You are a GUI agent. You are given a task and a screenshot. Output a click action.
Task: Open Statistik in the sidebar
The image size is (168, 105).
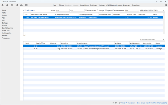[x=5, y=25]
